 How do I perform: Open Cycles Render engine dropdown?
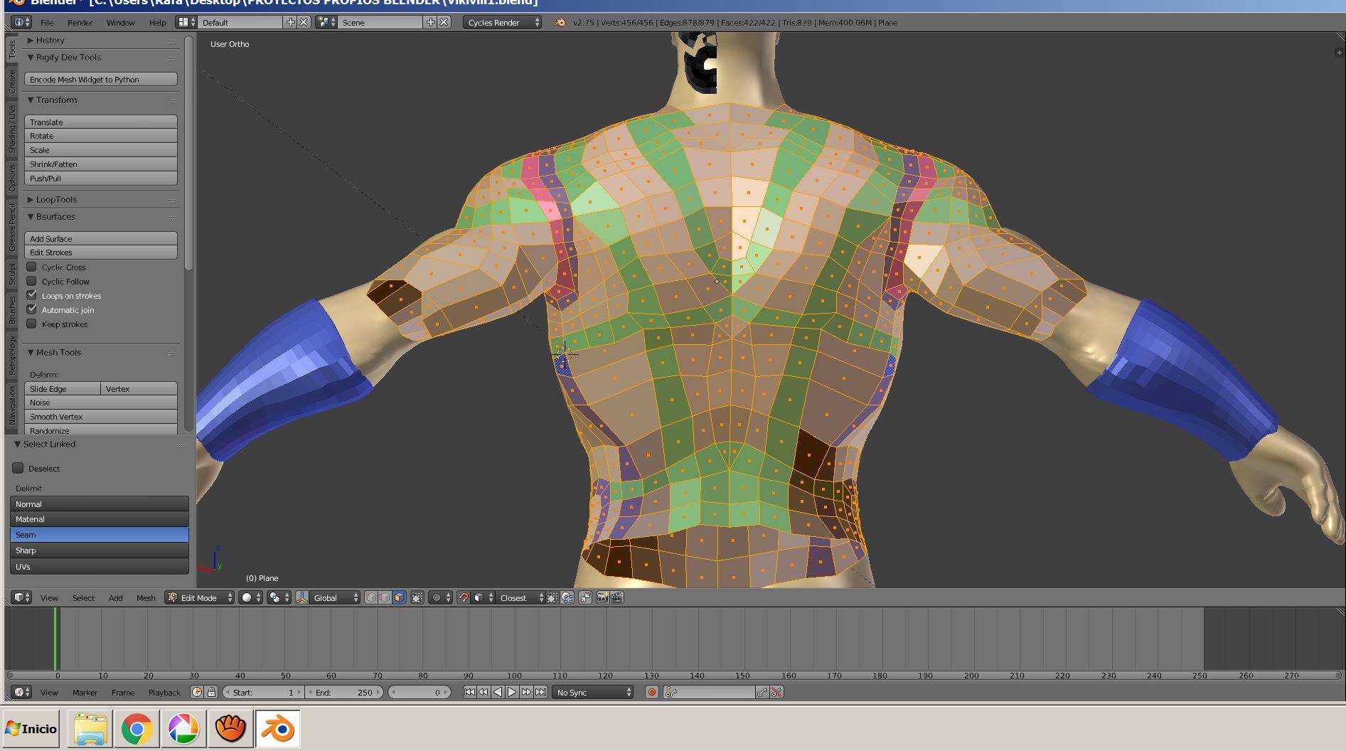point(502,23)
